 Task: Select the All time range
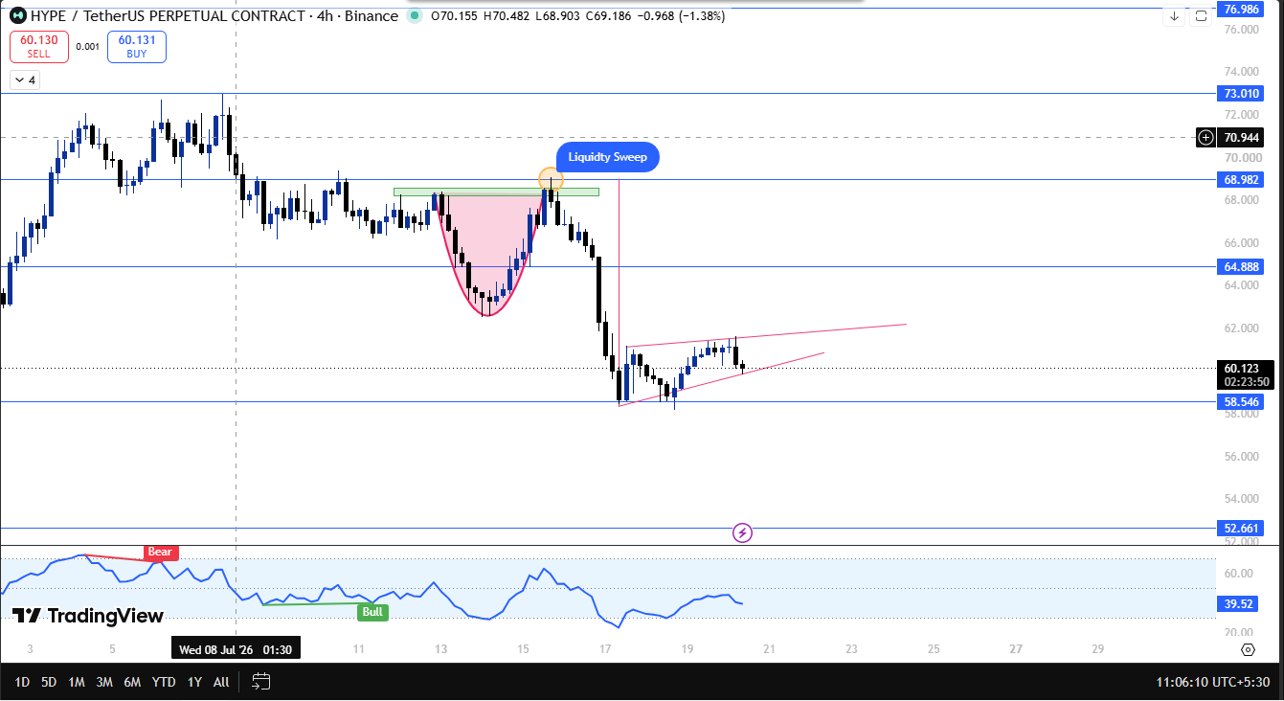click(x=221, y=682)
